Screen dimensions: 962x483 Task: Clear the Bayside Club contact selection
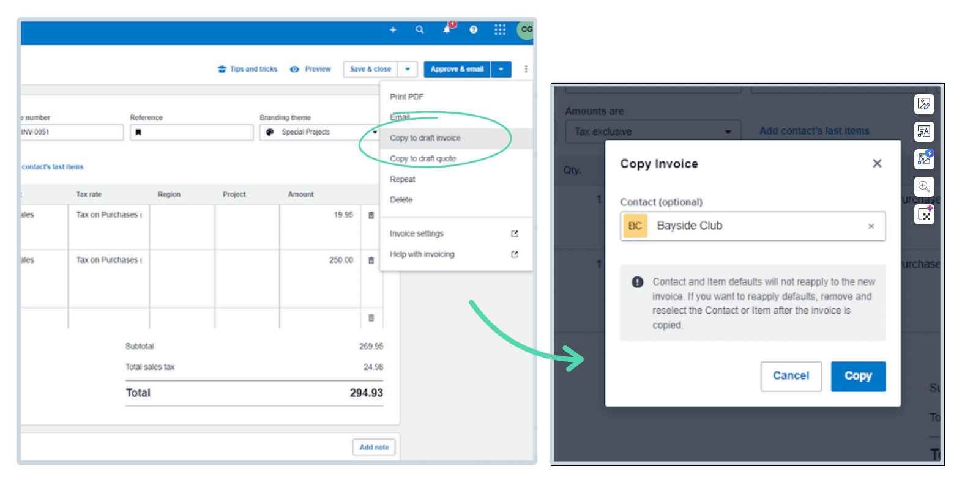[871, 226]
